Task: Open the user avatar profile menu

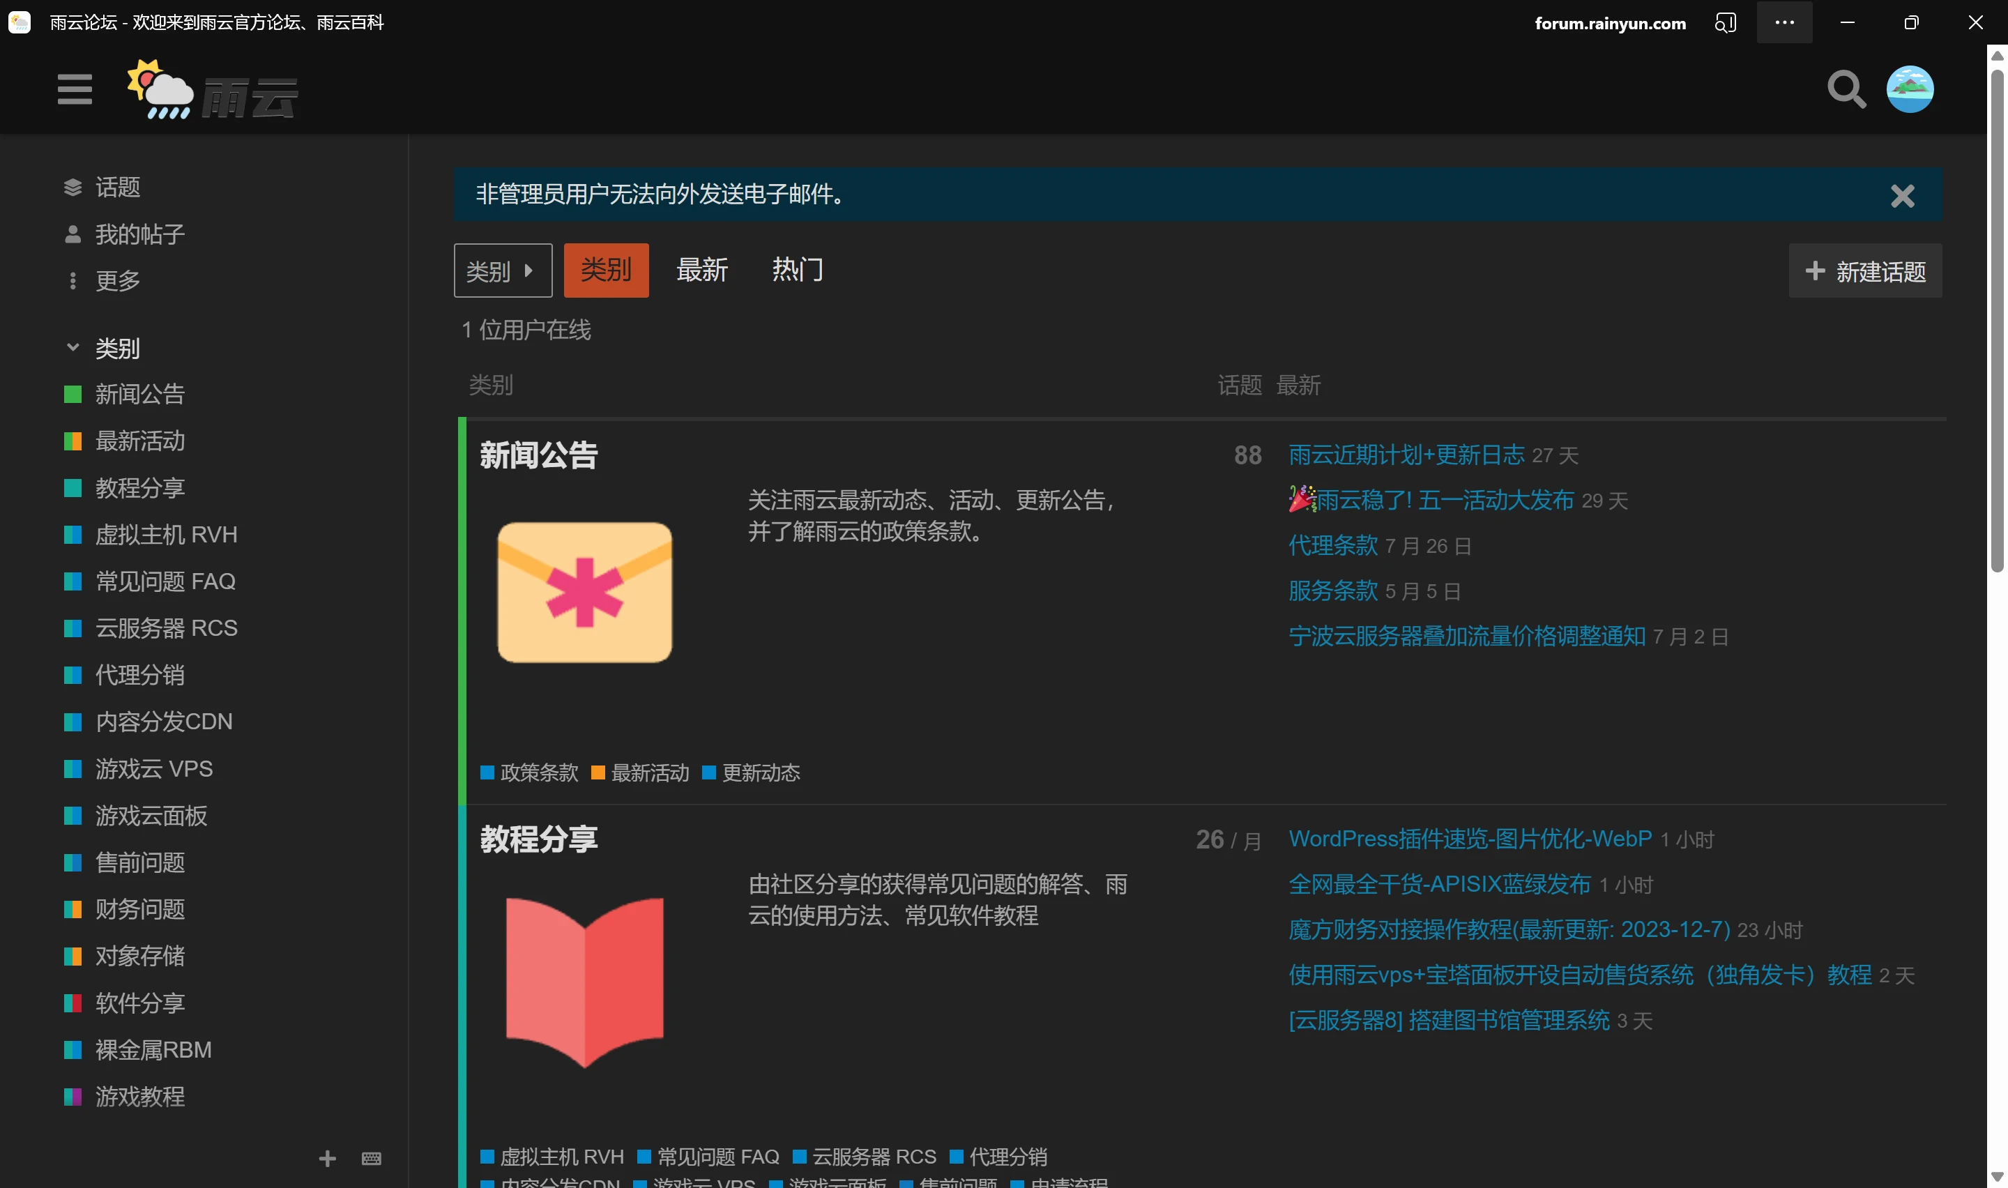Action: point(1910,89)
